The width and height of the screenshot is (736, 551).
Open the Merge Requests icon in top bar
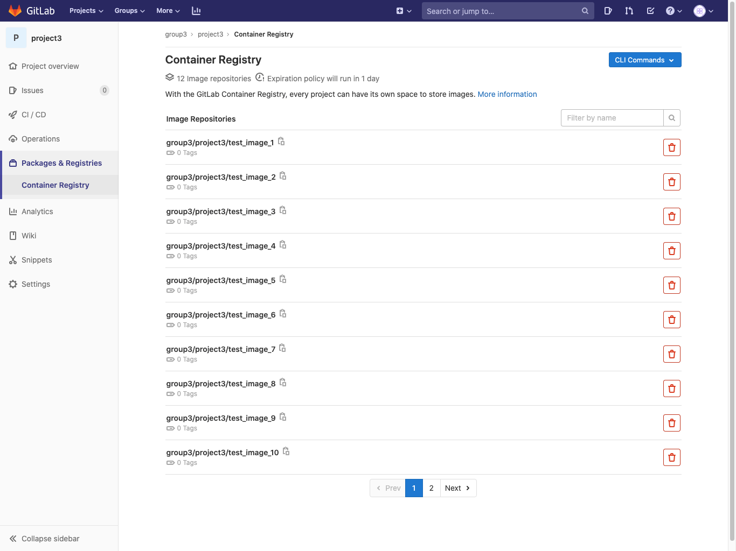[629, 11]
